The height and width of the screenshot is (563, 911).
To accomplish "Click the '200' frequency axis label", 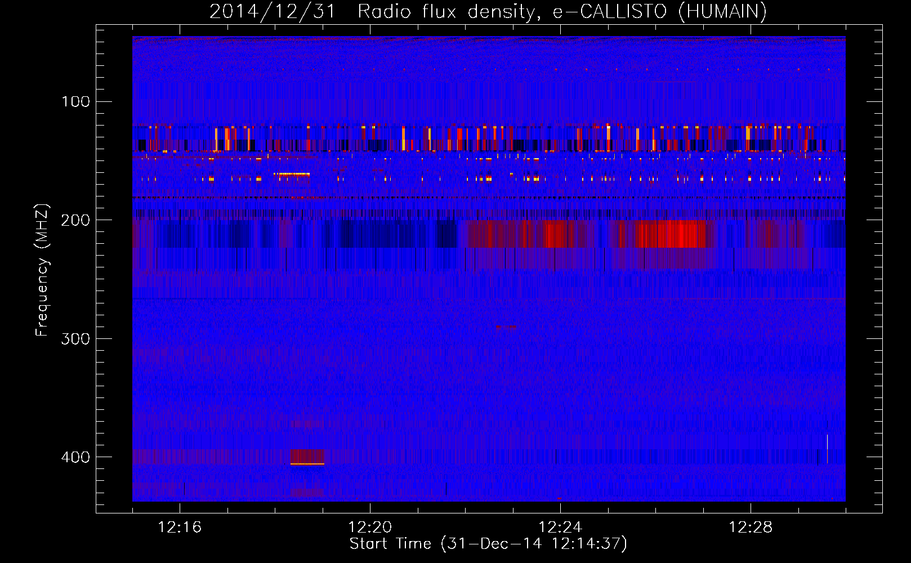I will (76, 220).
